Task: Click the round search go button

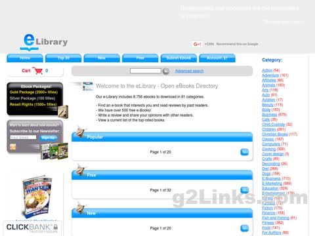Action: click(166, 71)
